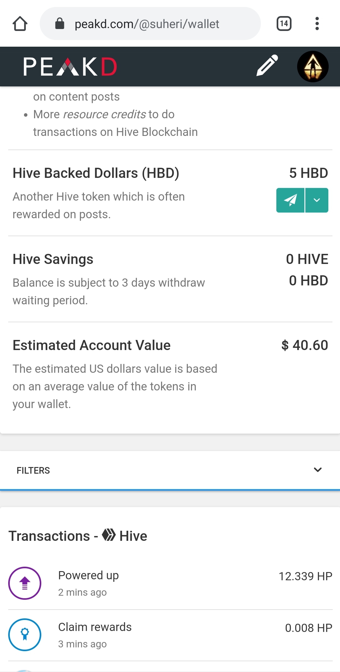
Task: Click the Hive Savings heading
Action: (53, 259)
